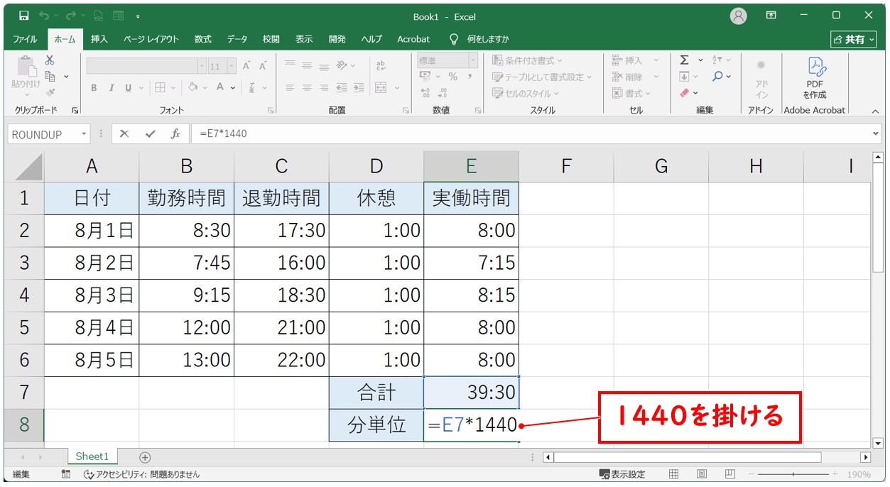Switch to the Formulas (数式) ribbon tab
Screen dimensions: 890x487
(203, 39)
